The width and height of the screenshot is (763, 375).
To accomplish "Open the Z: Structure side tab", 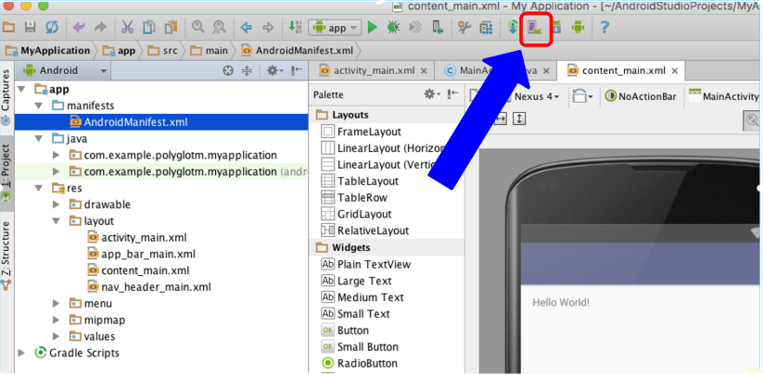I will pyautogui.click(x=6, y=255).
